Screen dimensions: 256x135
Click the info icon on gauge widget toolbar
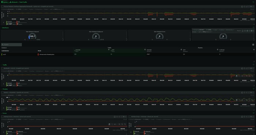[x=245, y=31]
